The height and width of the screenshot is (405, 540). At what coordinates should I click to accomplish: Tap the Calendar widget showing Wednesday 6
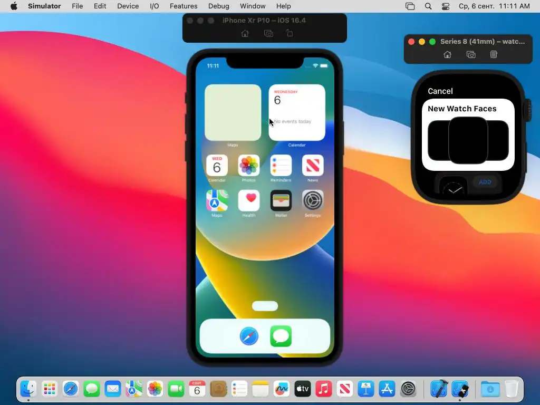coord(297,113)
